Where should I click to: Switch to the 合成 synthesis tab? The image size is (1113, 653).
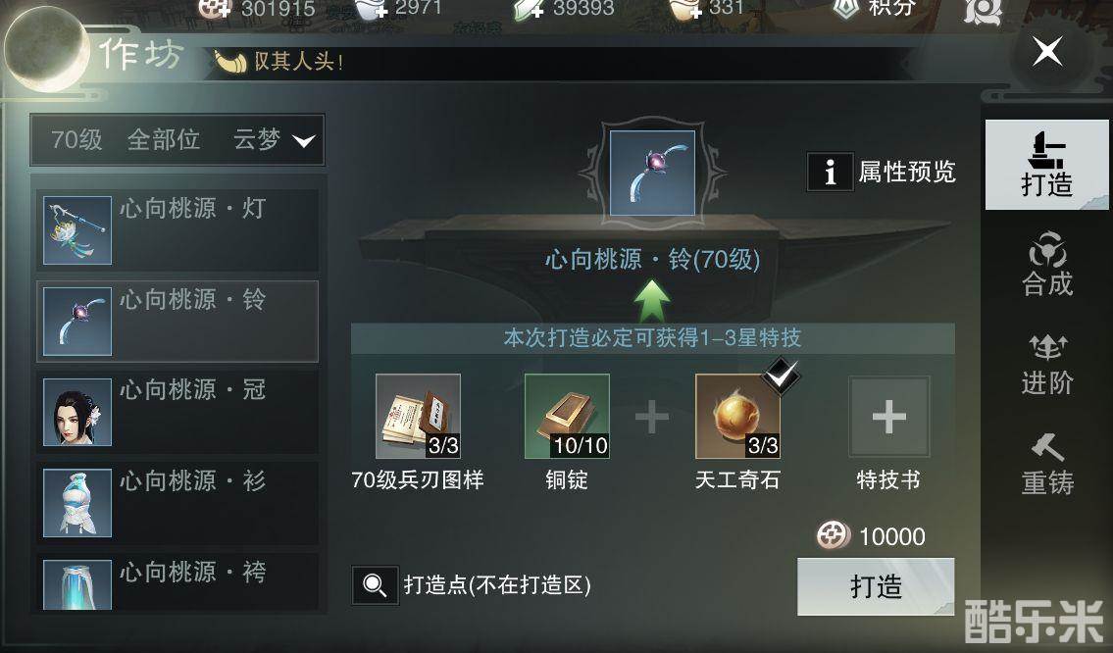(1047, 264)
